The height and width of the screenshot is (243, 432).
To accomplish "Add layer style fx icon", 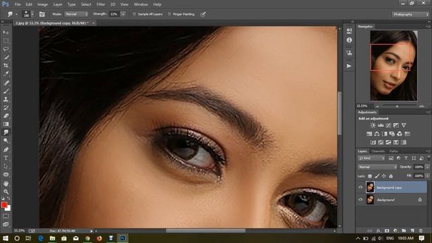I will 379,231.
